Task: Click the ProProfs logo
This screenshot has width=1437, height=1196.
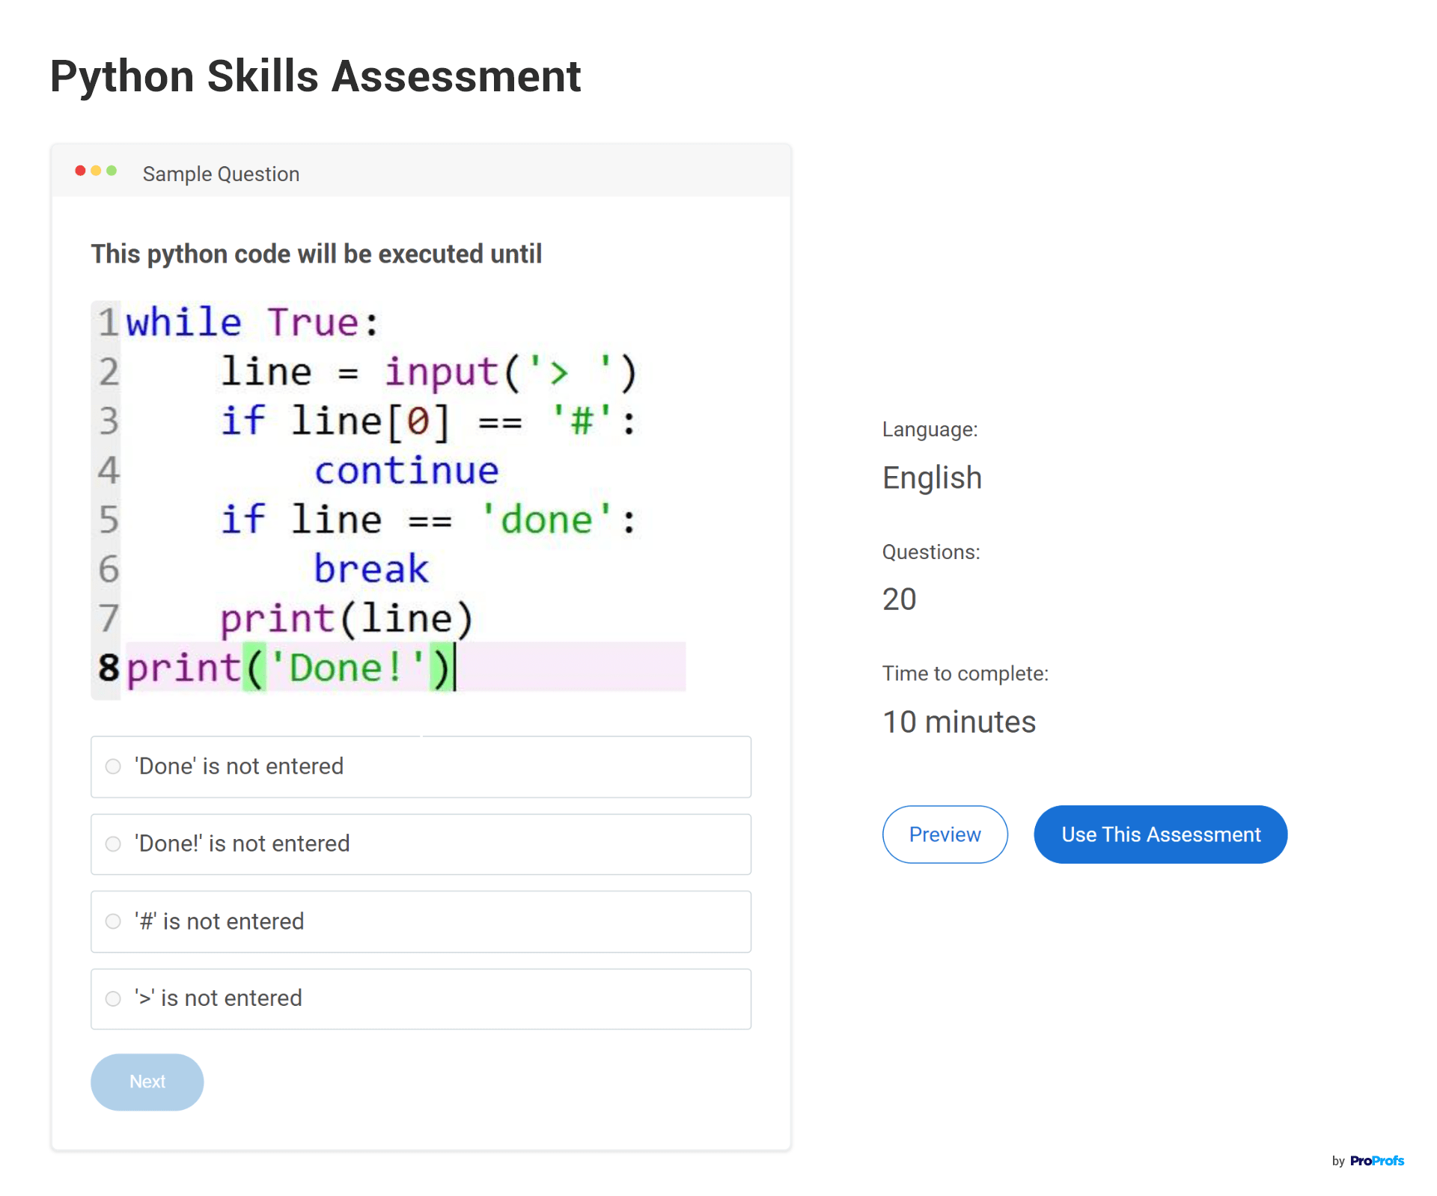Action: click(1376, 1161)
